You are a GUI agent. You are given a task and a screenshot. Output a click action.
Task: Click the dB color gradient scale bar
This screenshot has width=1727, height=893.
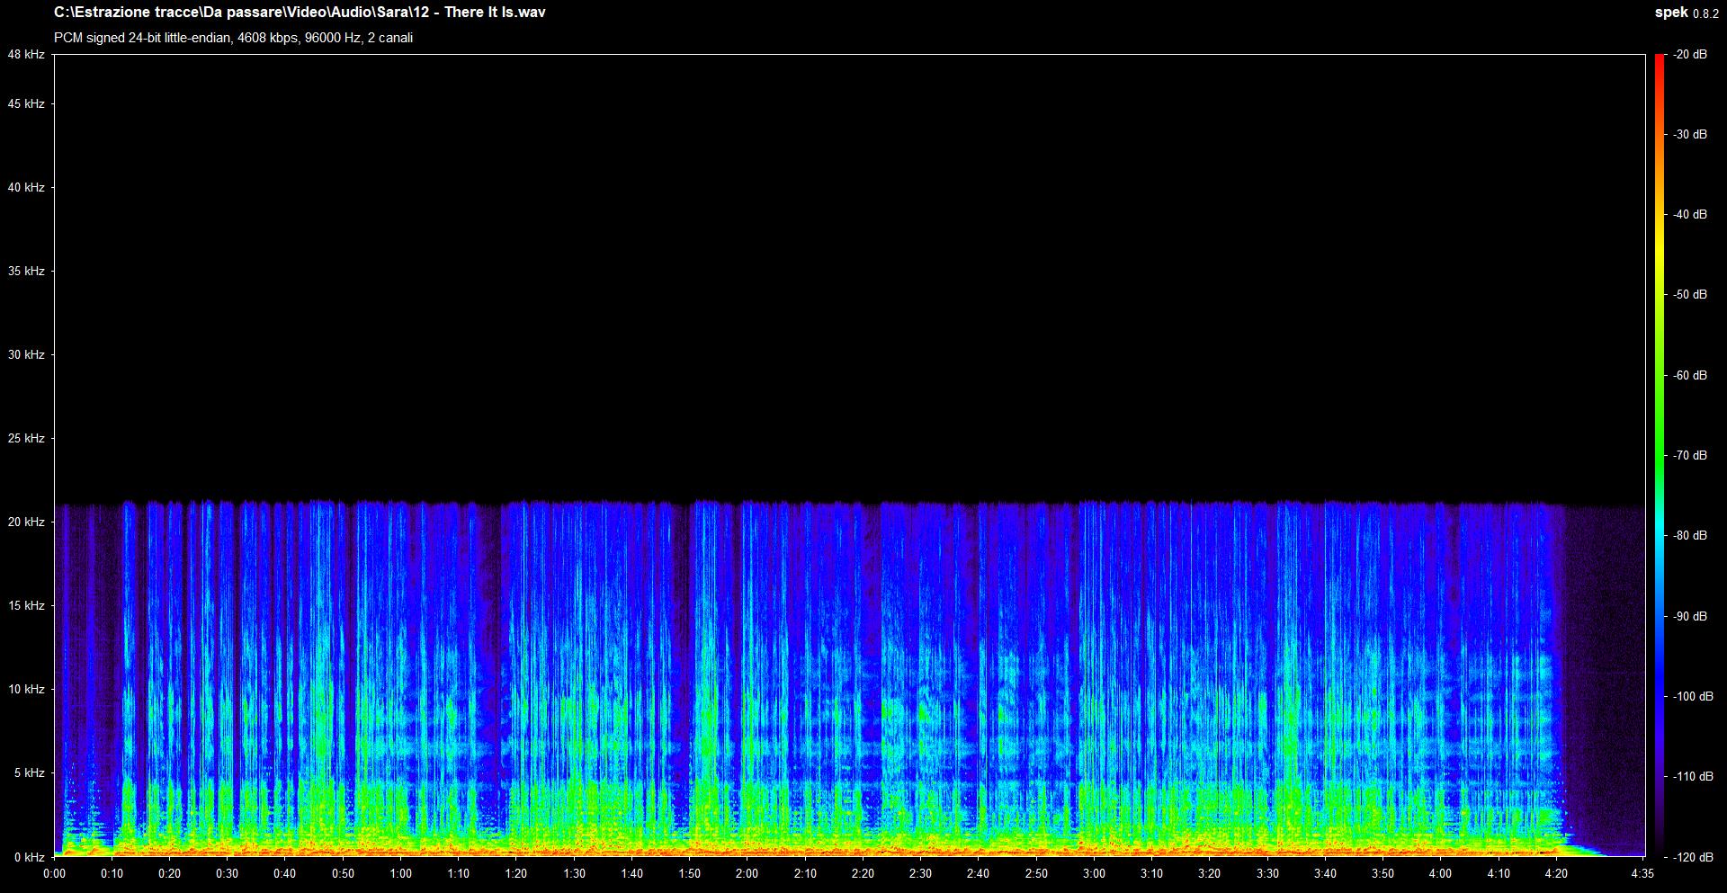coord(1660,456)
